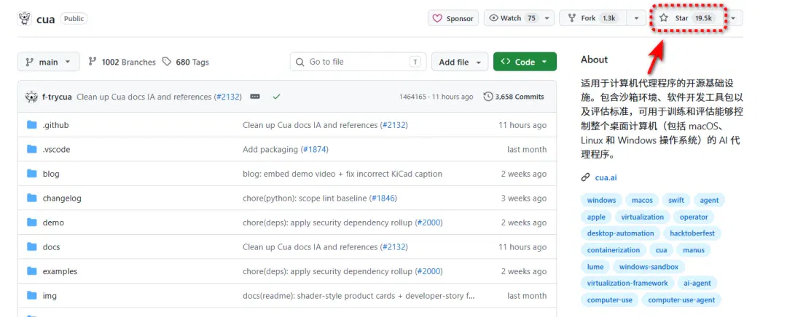Screen dimensions: 787x317
Task: View the 680 Tags link
Action: click(185, 62)
